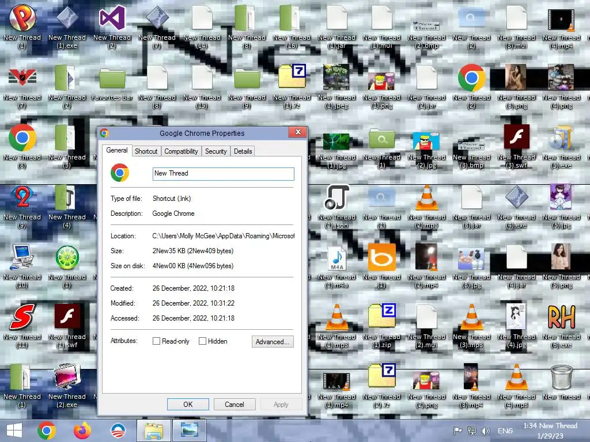Select the Flash file New Thread (1).swf
590x442 pixels.
click(x=67, y=326)
